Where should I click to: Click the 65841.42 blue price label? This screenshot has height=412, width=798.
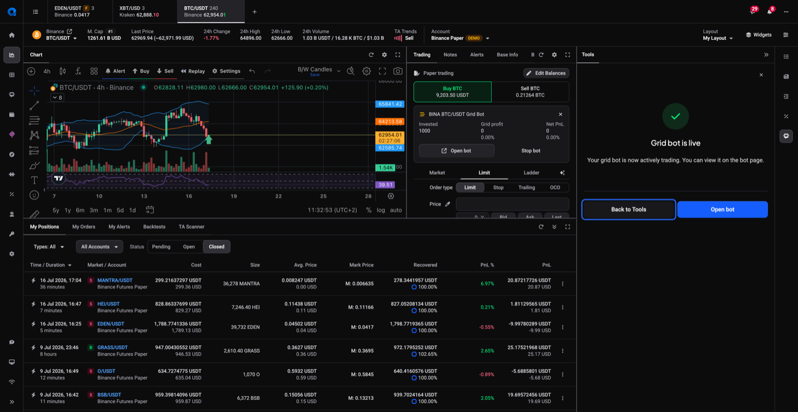click(390, 104)
